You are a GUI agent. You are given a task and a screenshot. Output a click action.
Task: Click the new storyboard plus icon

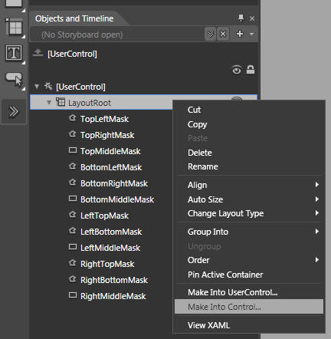click(240, 34)
